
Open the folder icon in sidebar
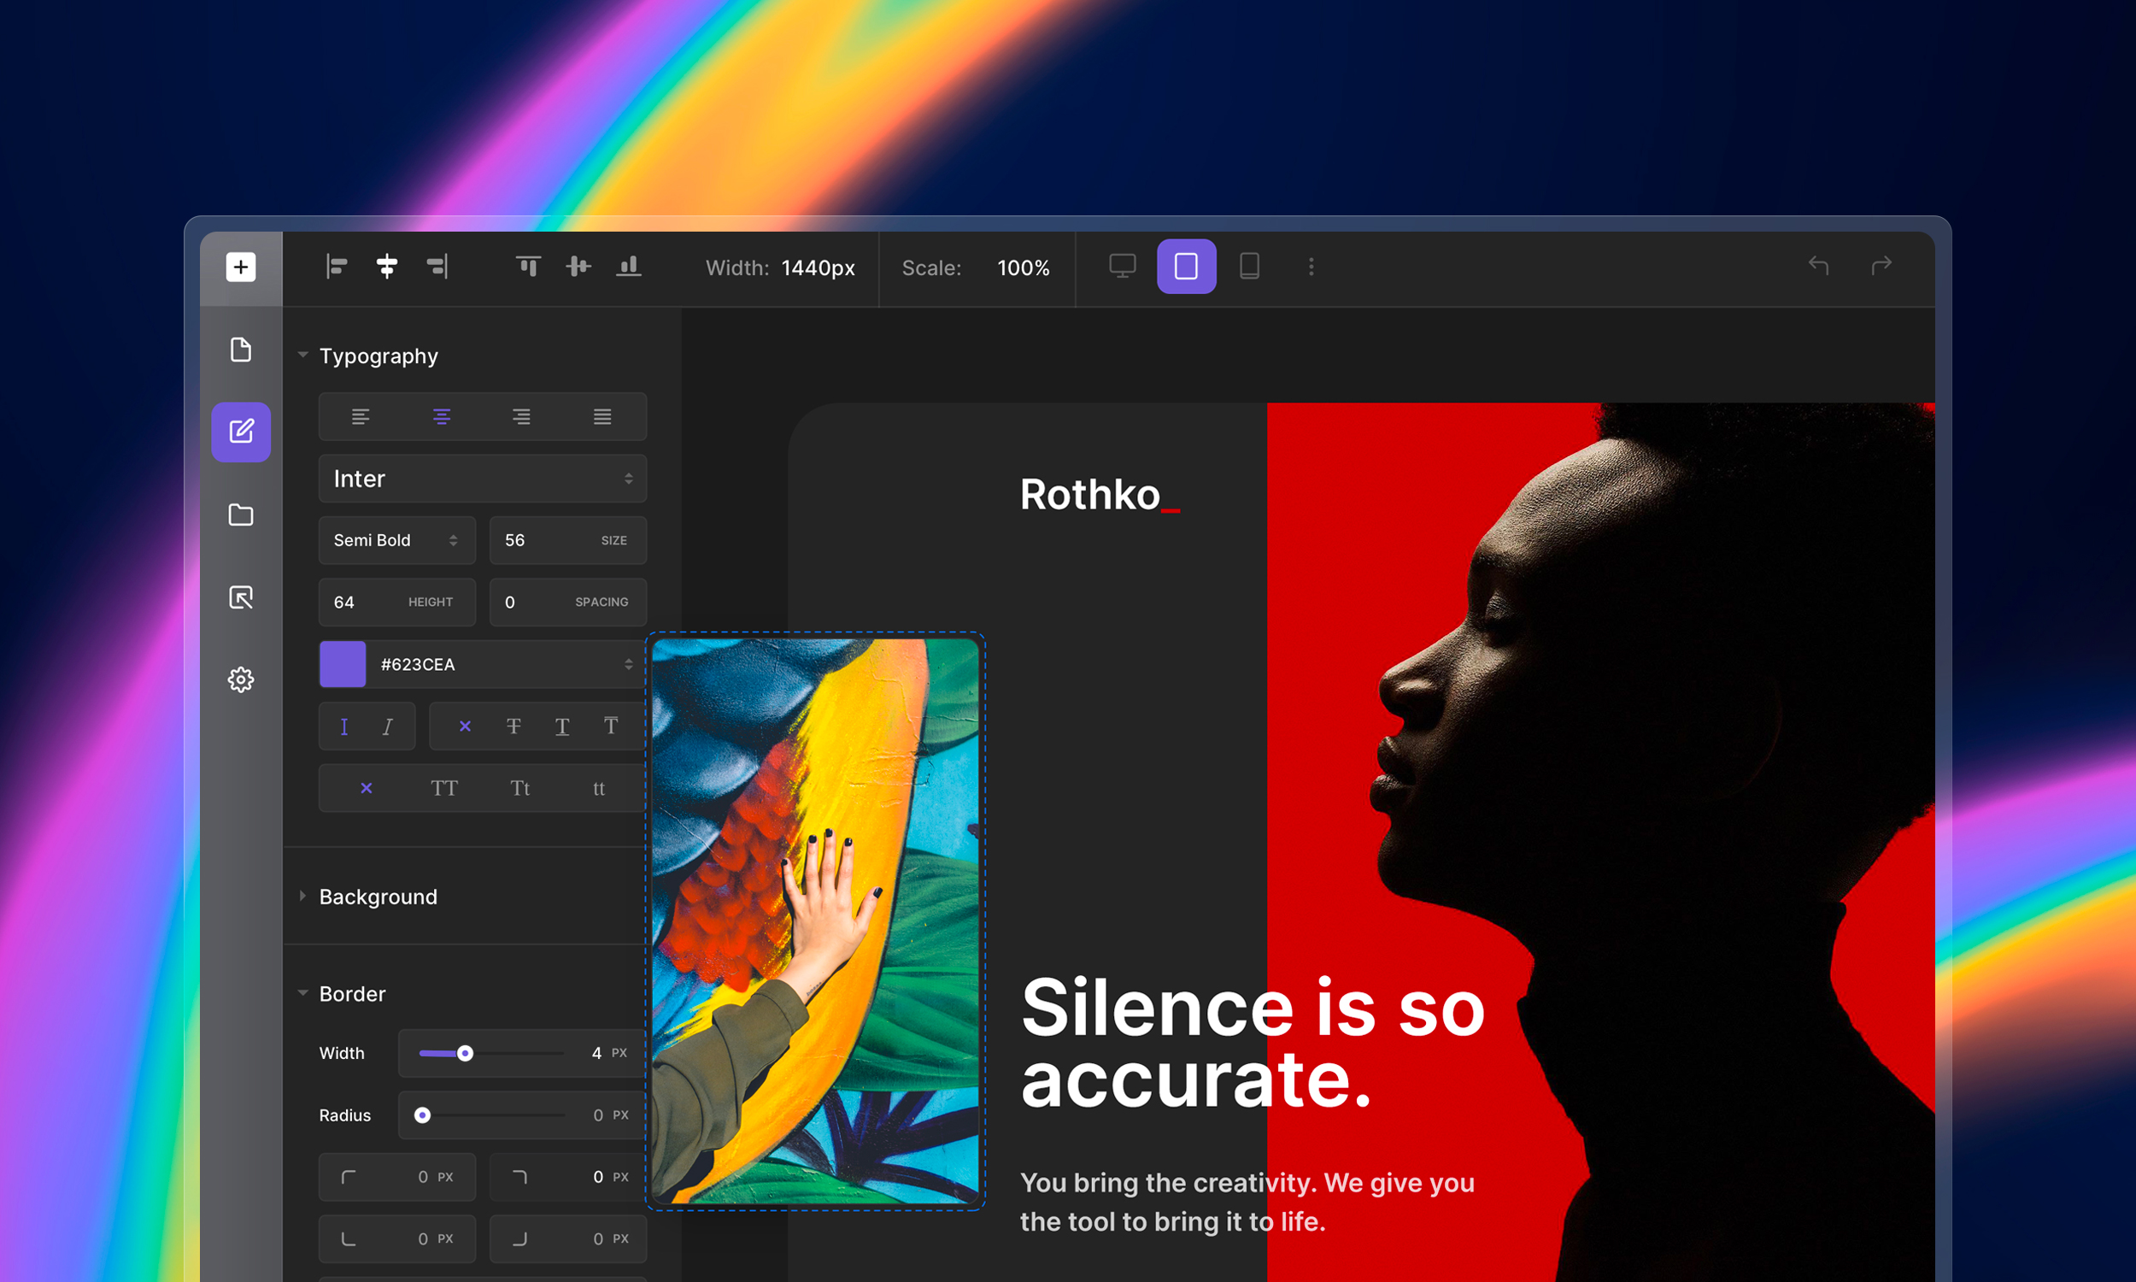pyautogui.click(x=241, y=515)
